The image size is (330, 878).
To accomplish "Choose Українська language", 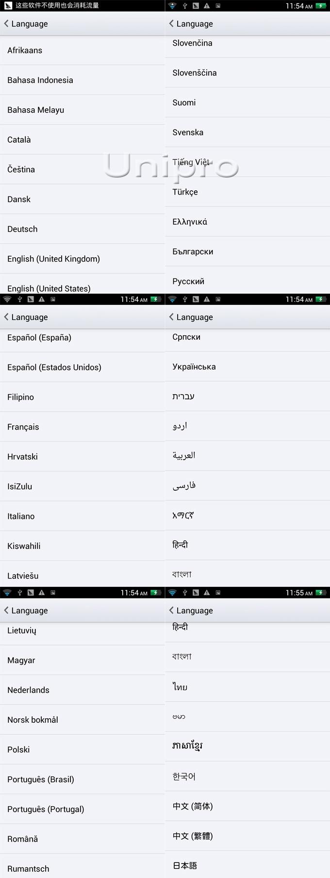I will (247, 367).
